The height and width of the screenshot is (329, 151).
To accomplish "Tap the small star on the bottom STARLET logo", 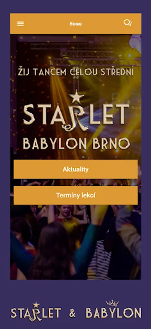I will click(36, 305).
